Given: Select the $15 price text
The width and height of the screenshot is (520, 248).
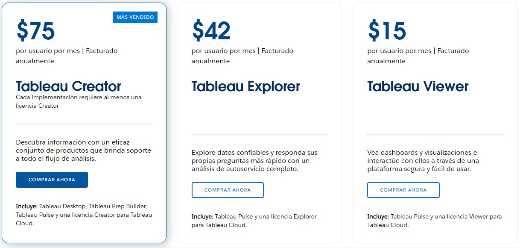Looking at the screenshot, I should (x=386, y=30).
